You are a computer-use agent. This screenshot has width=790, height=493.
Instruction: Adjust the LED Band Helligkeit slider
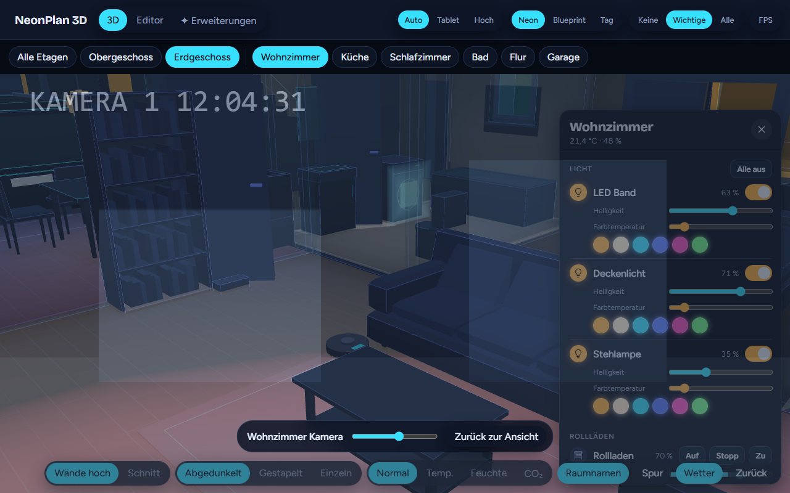721,211
